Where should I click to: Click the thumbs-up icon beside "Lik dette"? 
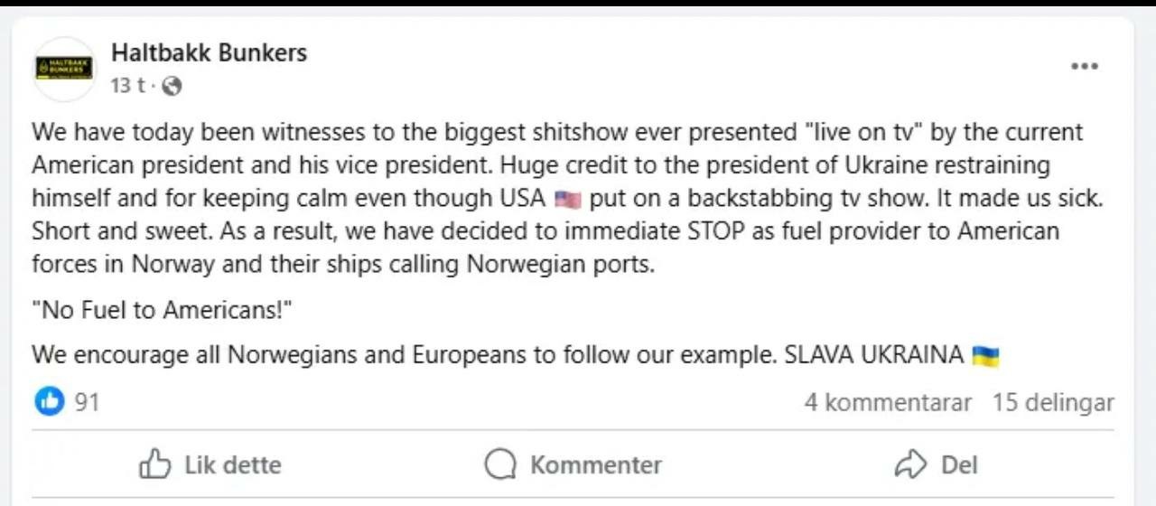[x=155, y=464]
